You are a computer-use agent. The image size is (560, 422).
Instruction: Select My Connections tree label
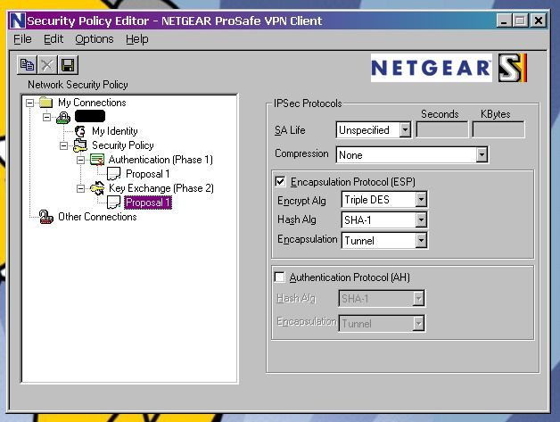[x=92, y=103]
